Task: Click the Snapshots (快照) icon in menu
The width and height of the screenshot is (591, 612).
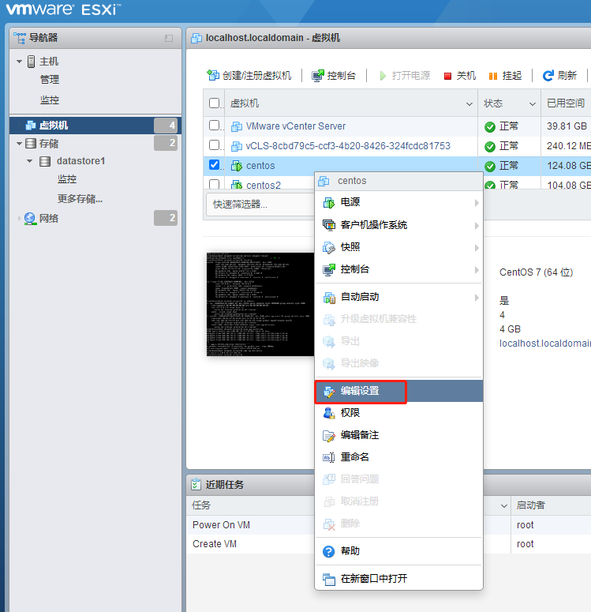Action: 329,247
